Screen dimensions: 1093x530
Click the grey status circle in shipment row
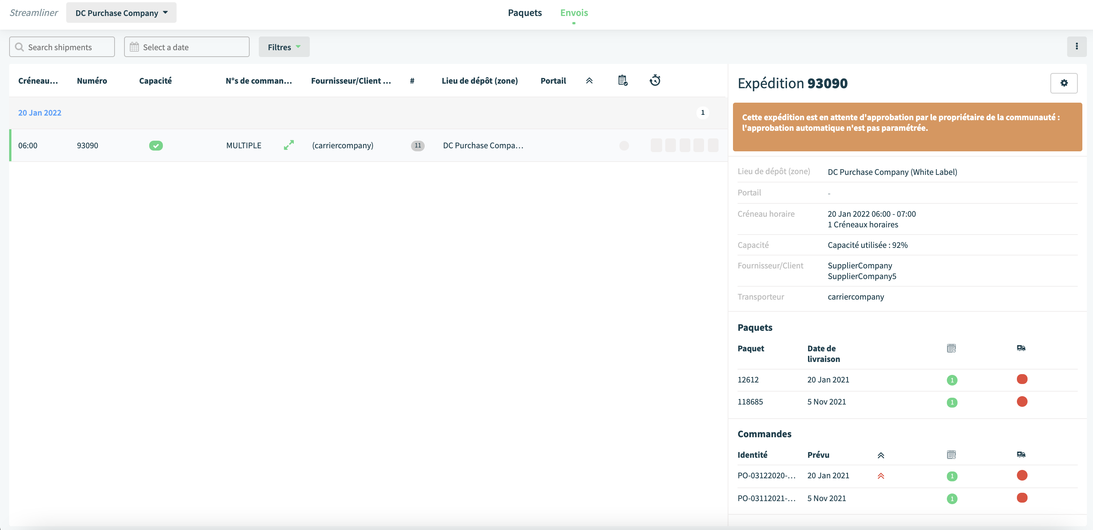click(x=624, y=146)
